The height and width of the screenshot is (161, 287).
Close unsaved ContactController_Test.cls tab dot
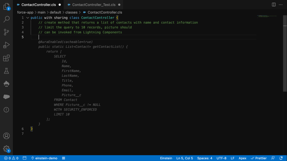[119, 5]
